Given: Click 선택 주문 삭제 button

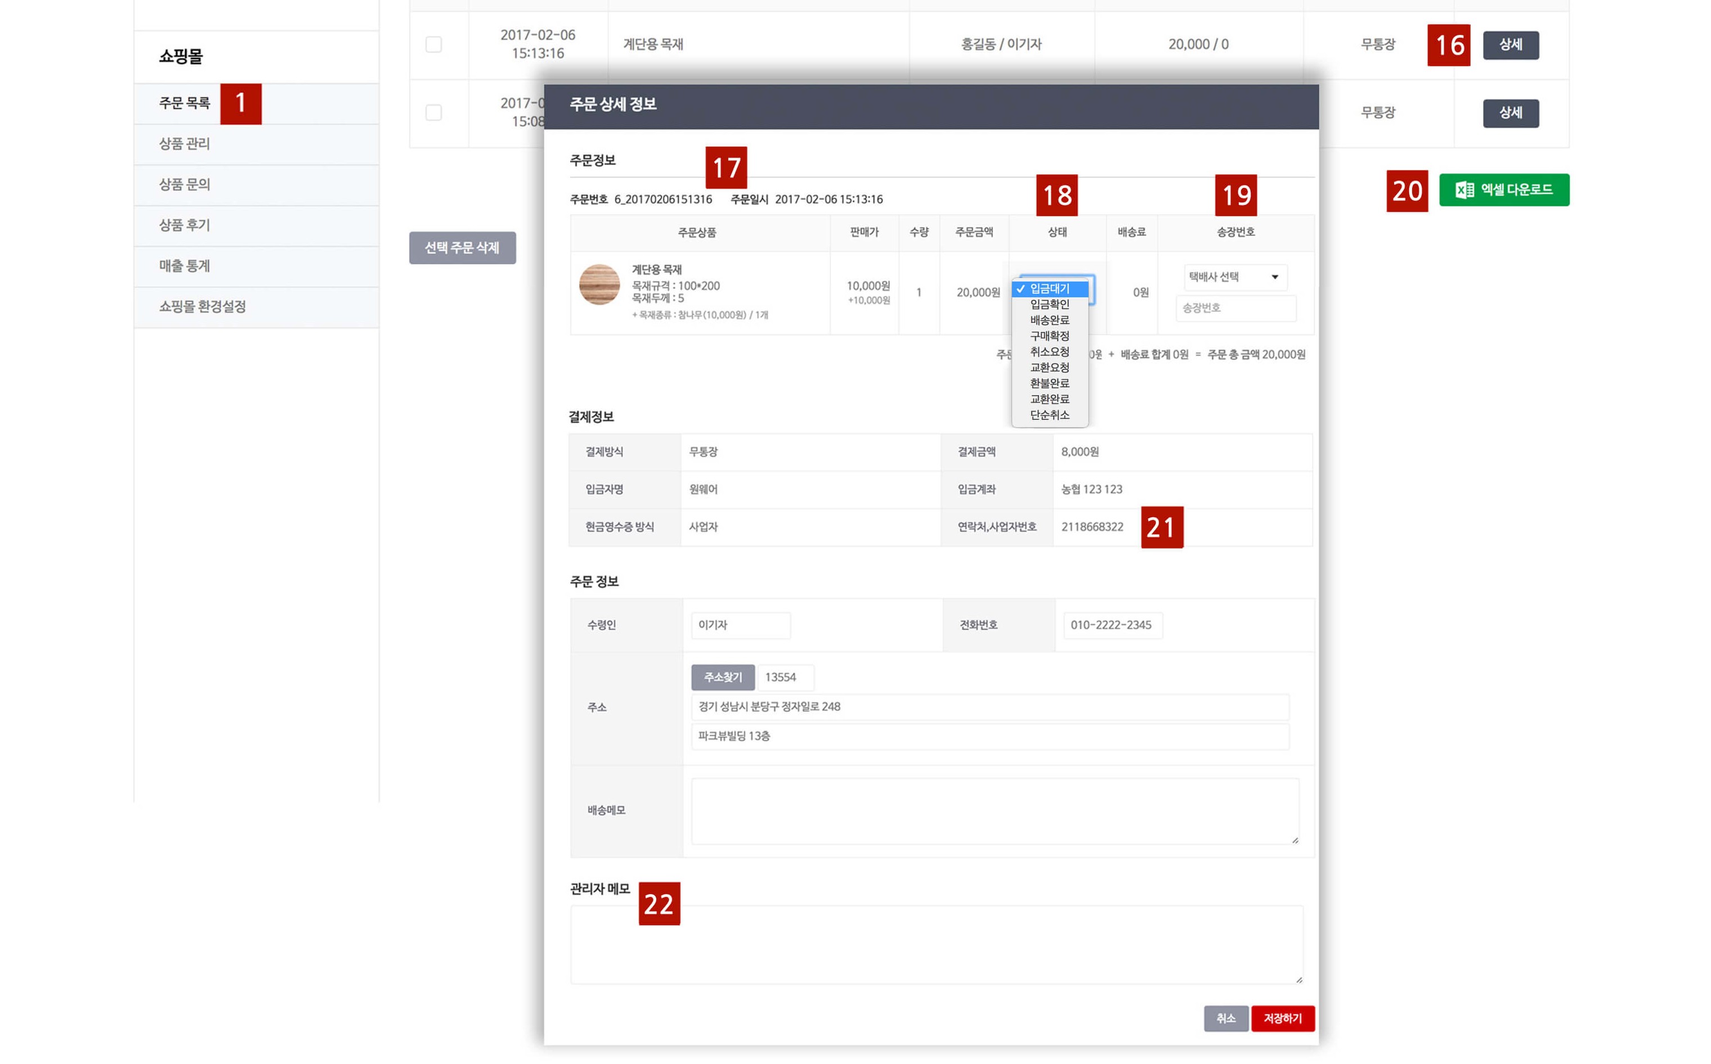Looking at the screenshot, I should click(463, 248).
